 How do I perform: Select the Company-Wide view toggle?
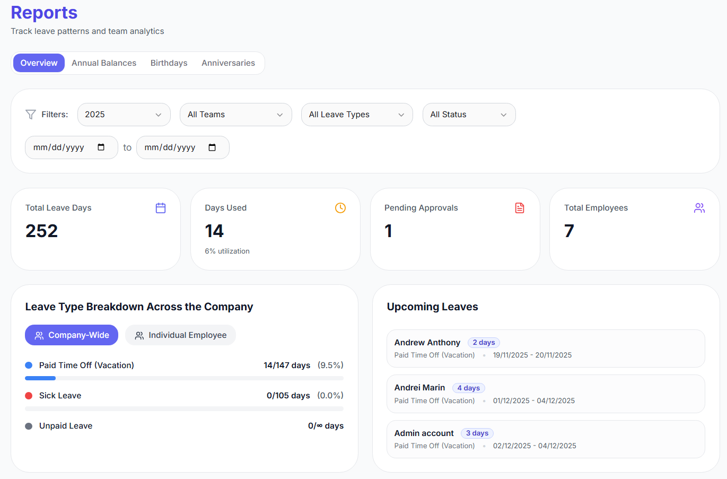click(x=72, y=335)
